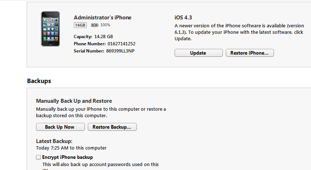Screen dimensions: 311x170
Task: Enable the Encrypt iPhone backup checkbox
Action: coord(38,157)
